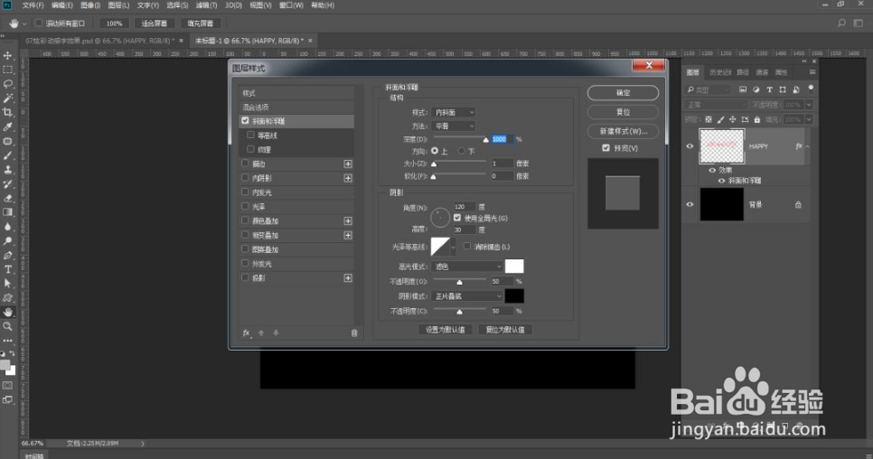Image resolution: width=873 pixels, height=459 pixels.
Task: Click the plus icon beside 颜色叠加
Action: (x=348, y=220)
